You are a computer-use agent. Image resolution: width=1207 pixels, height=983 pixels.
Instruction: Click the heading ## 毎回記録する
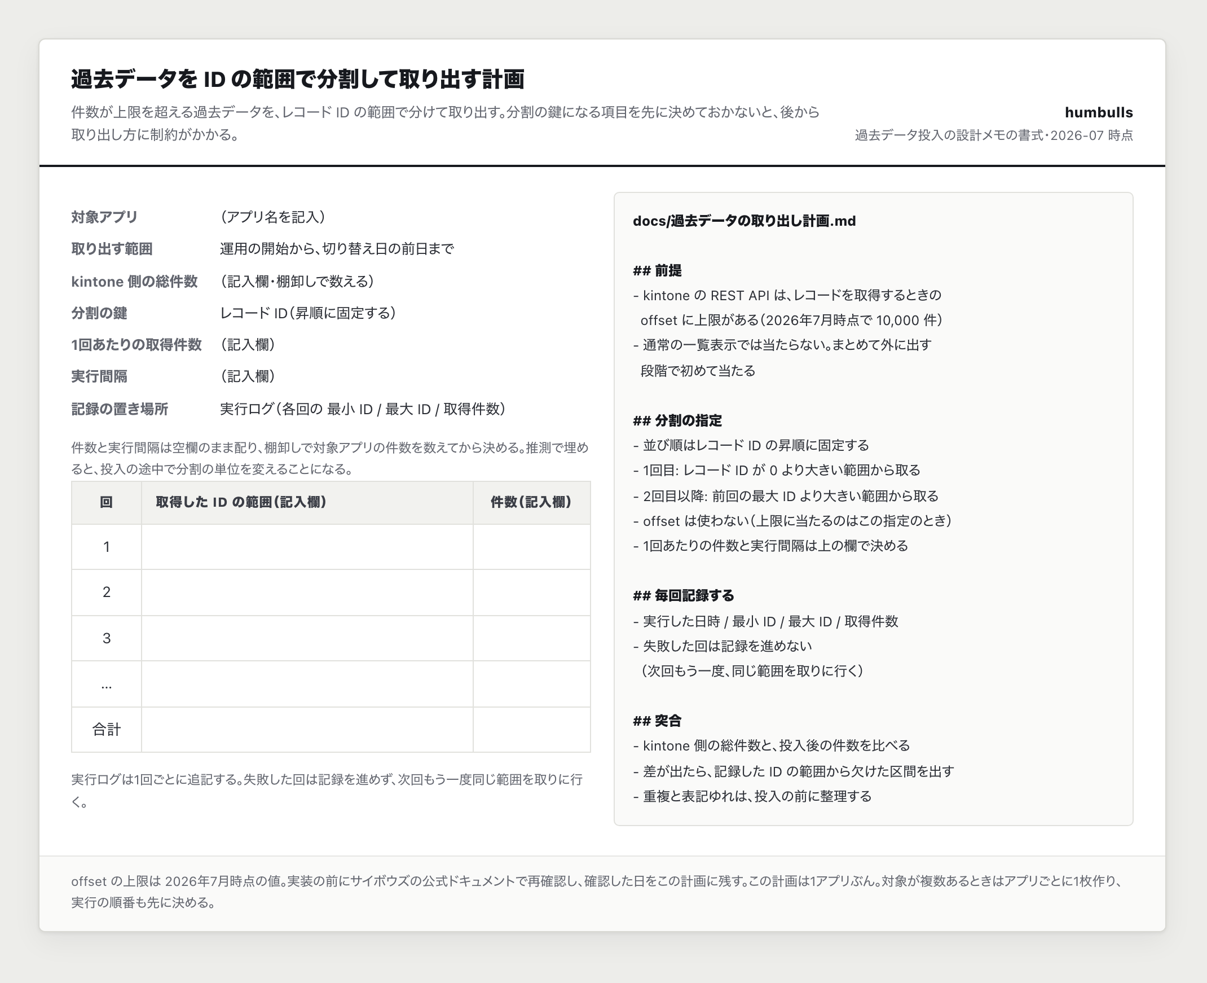pyautogui.click(x=684, y=596)
